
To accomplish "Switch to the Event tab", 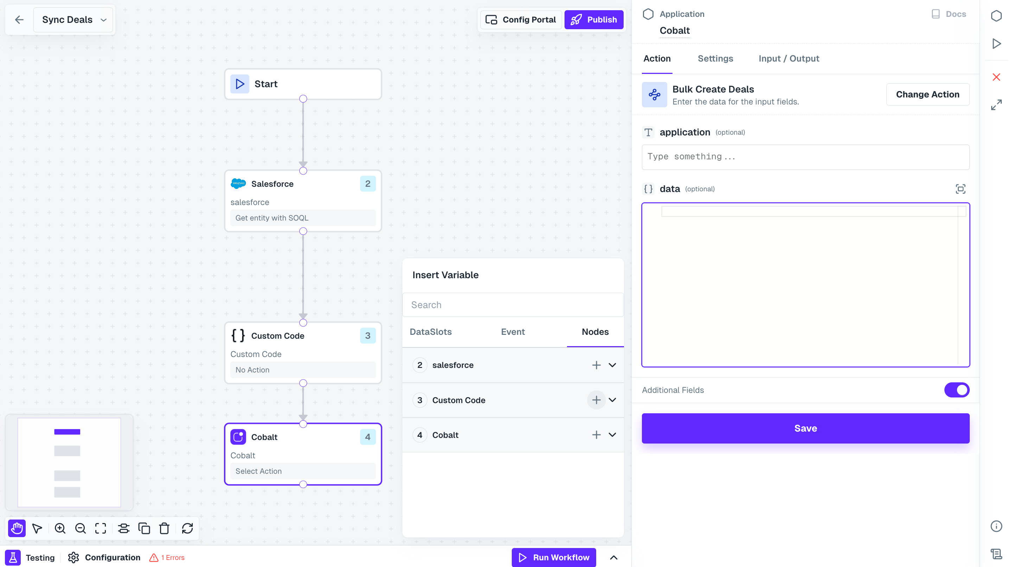I will (513, 332).
